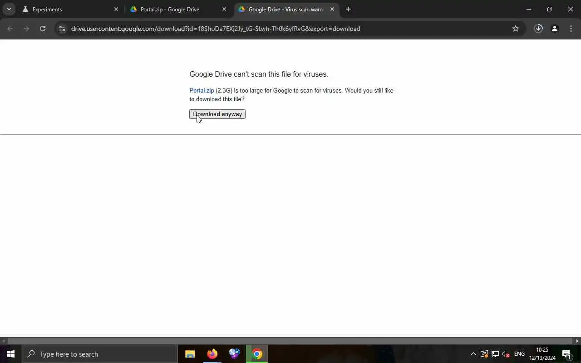The height and width of the screenshot is (363, 581).
Task: Open Windows Start menu
Action: coord(11,354)
